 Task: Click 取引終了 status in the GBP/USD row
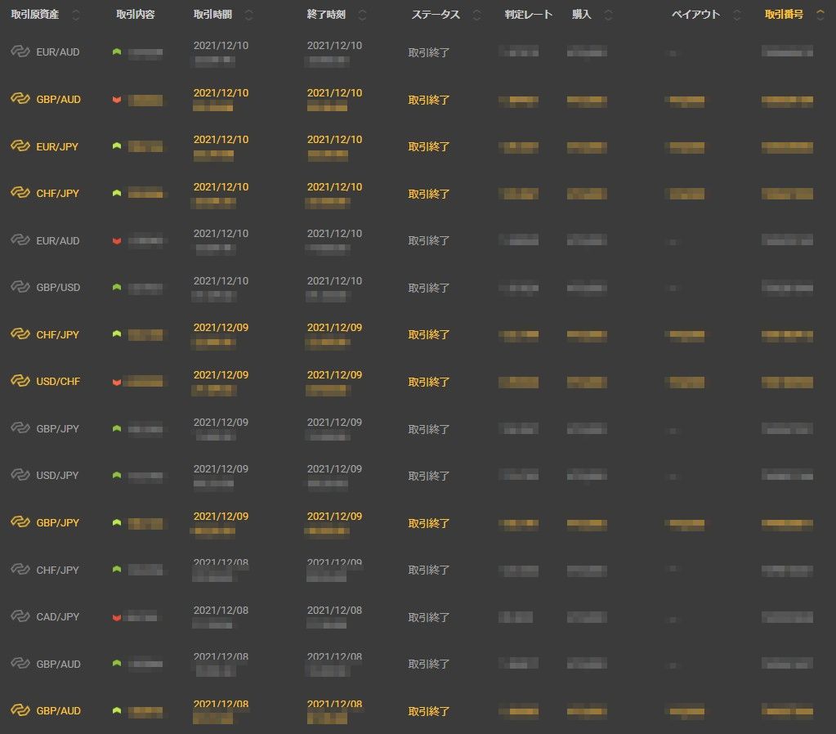tap(429, 288)
